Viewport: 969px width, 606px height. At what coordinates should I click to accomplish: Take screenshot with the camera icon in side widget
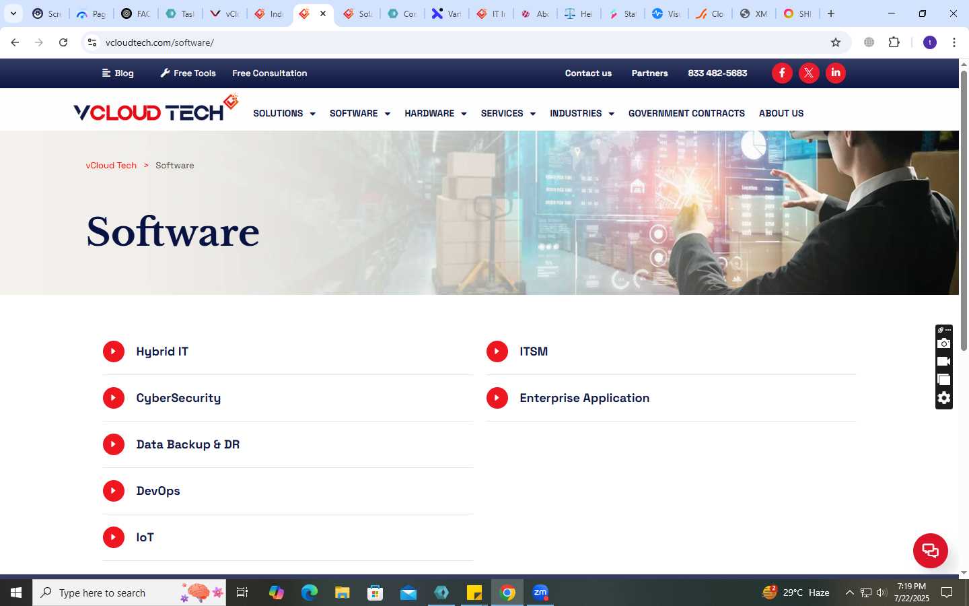click(944, 343)
